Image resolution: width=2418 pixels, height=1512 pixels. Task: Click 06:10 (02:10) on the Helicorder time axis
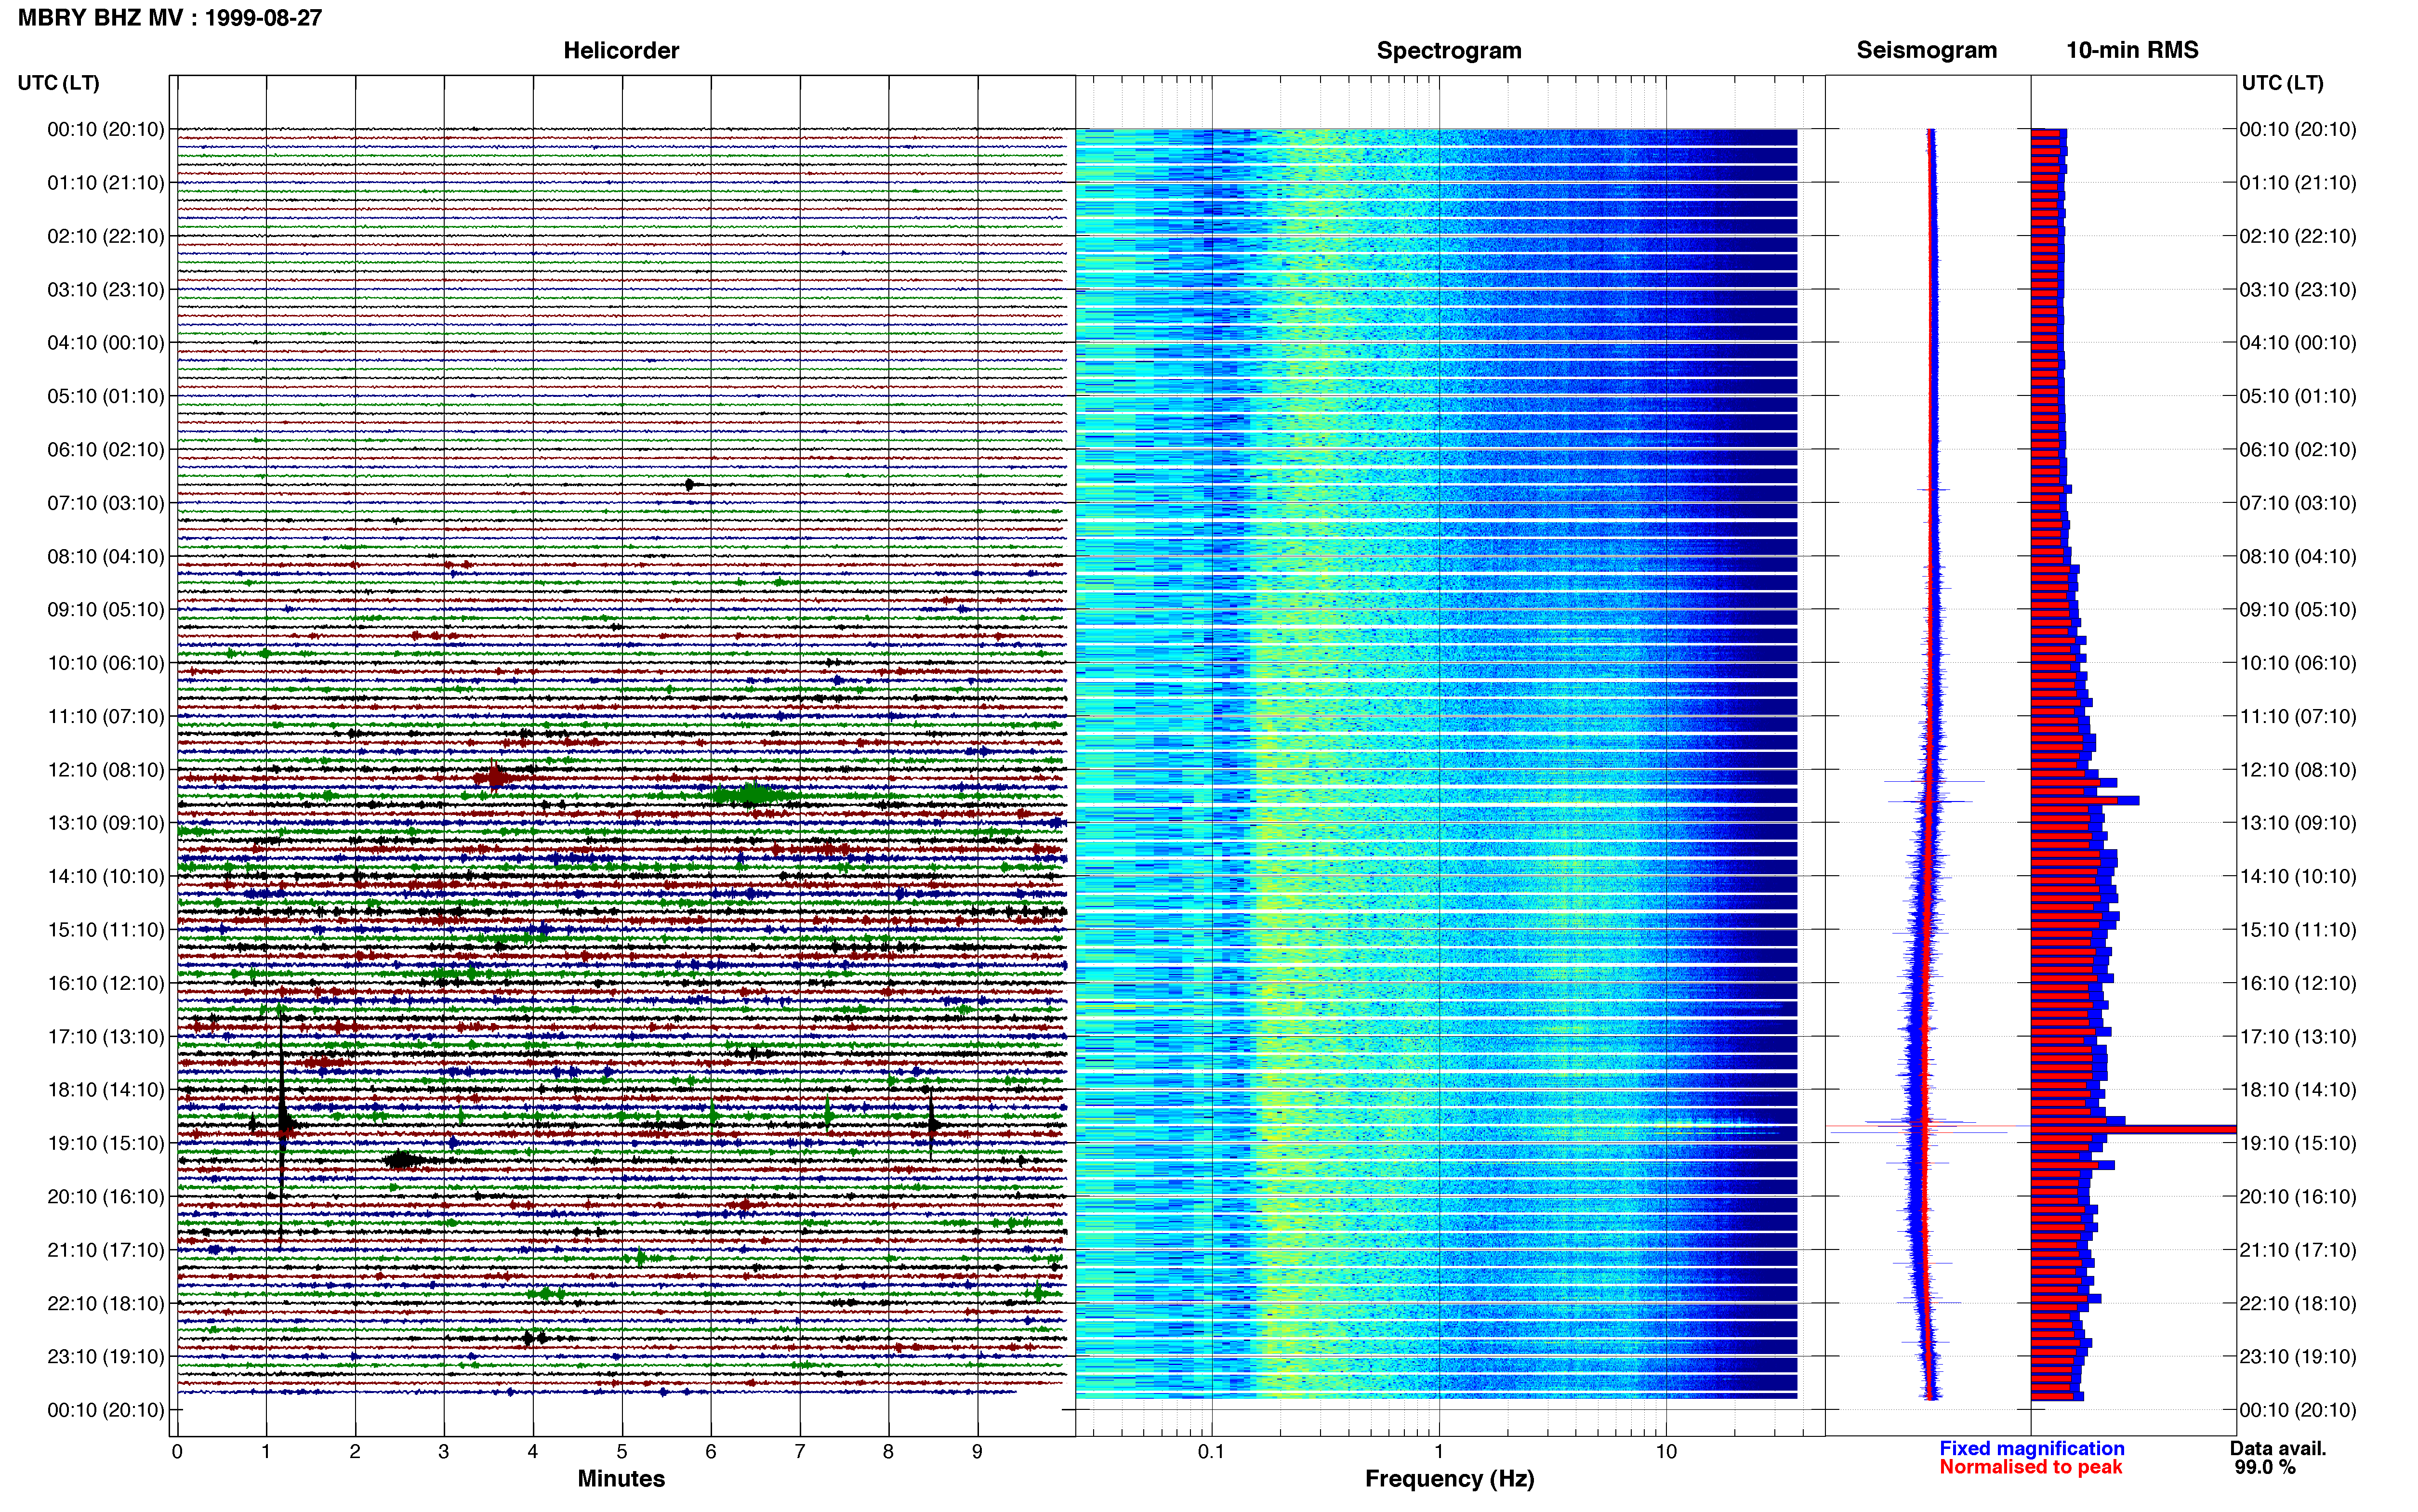pos(106,450)
